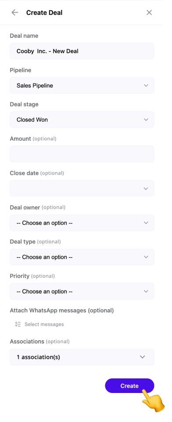Expand the 1 association(s) dropdown
172x422 pixels.
(x=82, y=357)
